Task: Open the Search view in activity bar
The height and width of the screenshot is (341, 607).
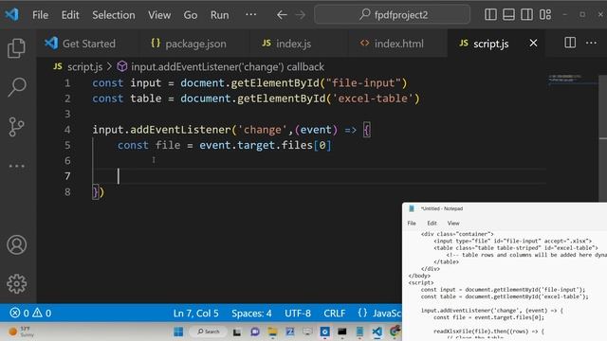Action: (17, 87)
